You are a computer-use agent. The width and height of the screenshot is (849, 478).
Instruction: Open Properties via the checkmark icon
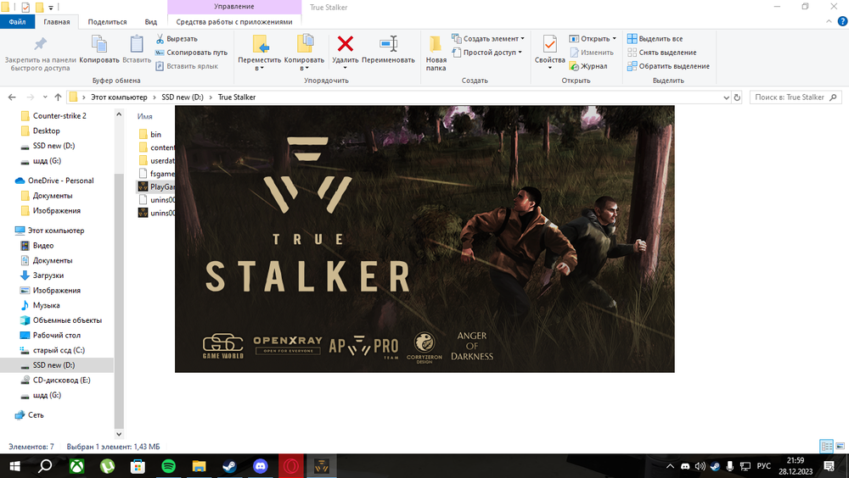click(549, 45)
